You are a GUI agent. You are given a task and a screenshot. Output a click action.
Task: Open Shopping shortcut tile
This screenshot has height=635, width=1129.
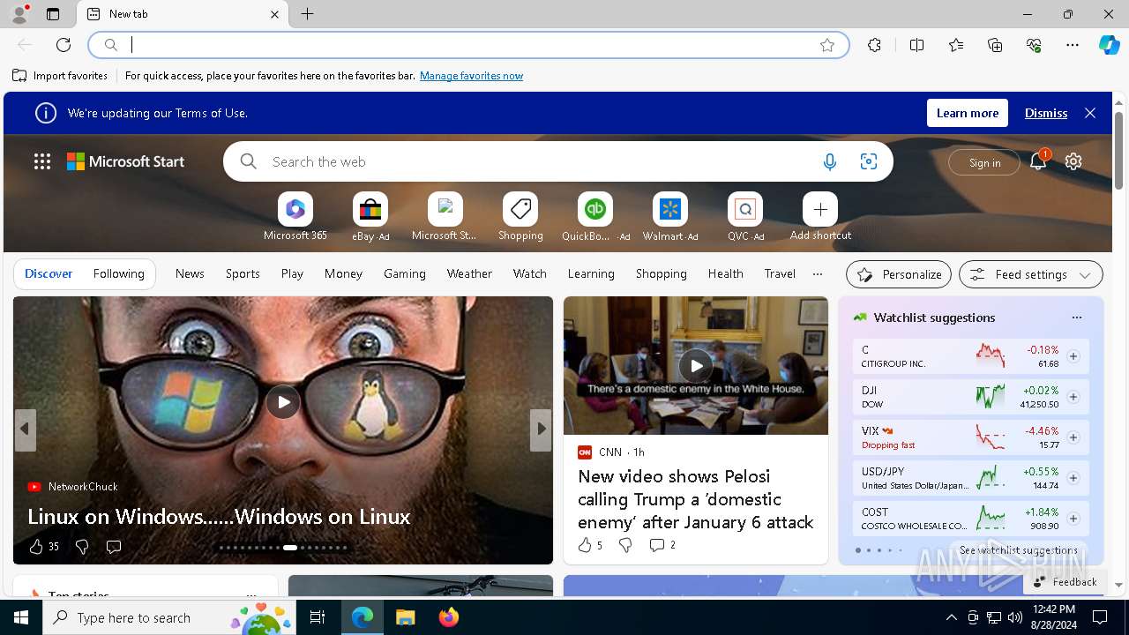click(x=520, y=217)
